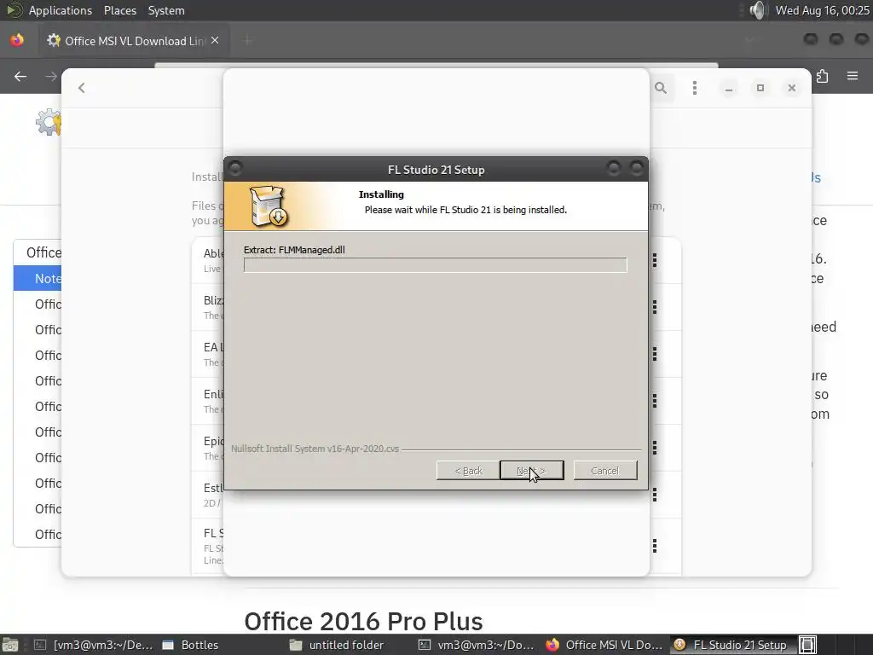873x655 pixels.
Task: Open options menu for the Blizzard row
Action: pos(655,307)
